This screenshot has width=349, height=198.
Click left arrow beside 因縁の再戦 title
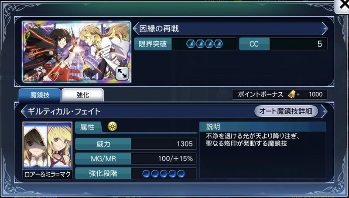click(x=135, y=28)
